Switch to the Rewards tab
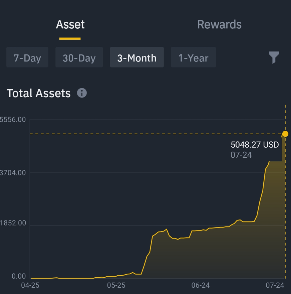The image size is (291, 294). [x=219, y=24]
